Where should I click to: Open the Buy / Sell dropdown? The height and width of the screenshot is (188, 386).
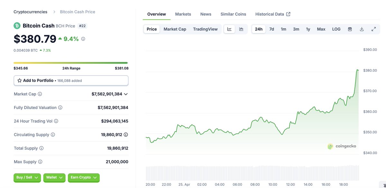click(27, 177)
